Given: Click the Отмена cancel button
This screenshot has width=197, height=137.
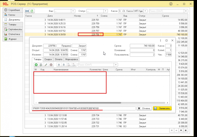Looking at the screenshot, I should coord(144,108).
